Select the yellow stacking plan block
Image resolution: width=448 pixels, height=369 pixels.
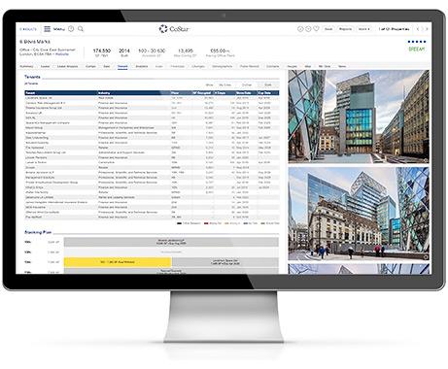[118, 262]
